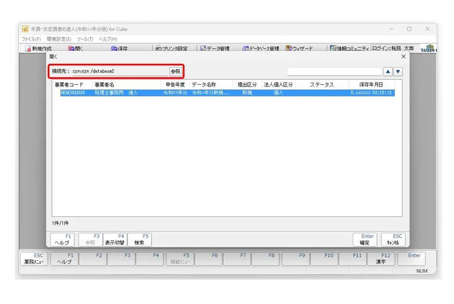Screen dimensions: 454x304
Task: Click the down arrow search button
Action: tap(398, 72)
